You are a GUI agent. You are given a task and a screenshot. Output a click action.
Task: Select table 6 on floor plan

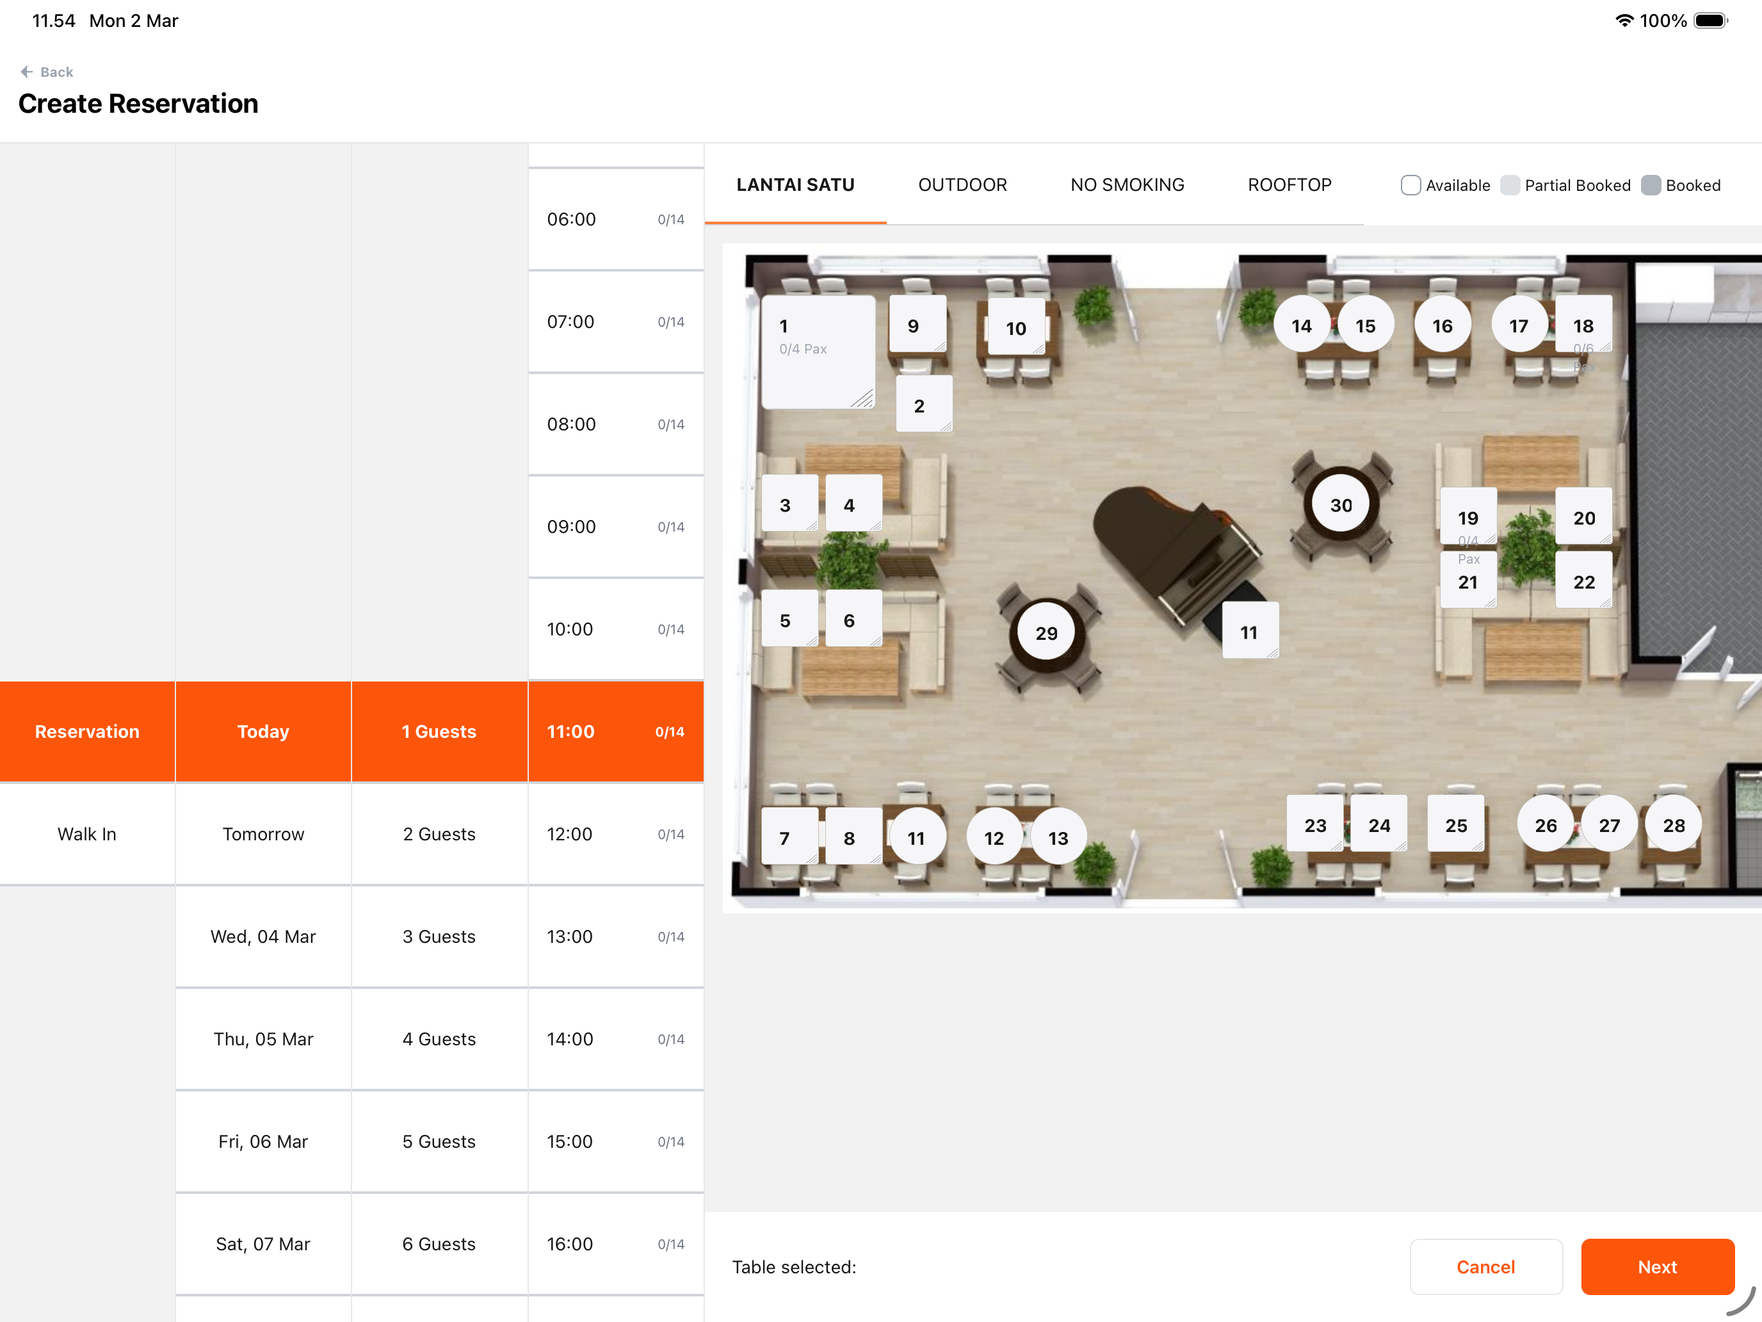pos(853,618)
